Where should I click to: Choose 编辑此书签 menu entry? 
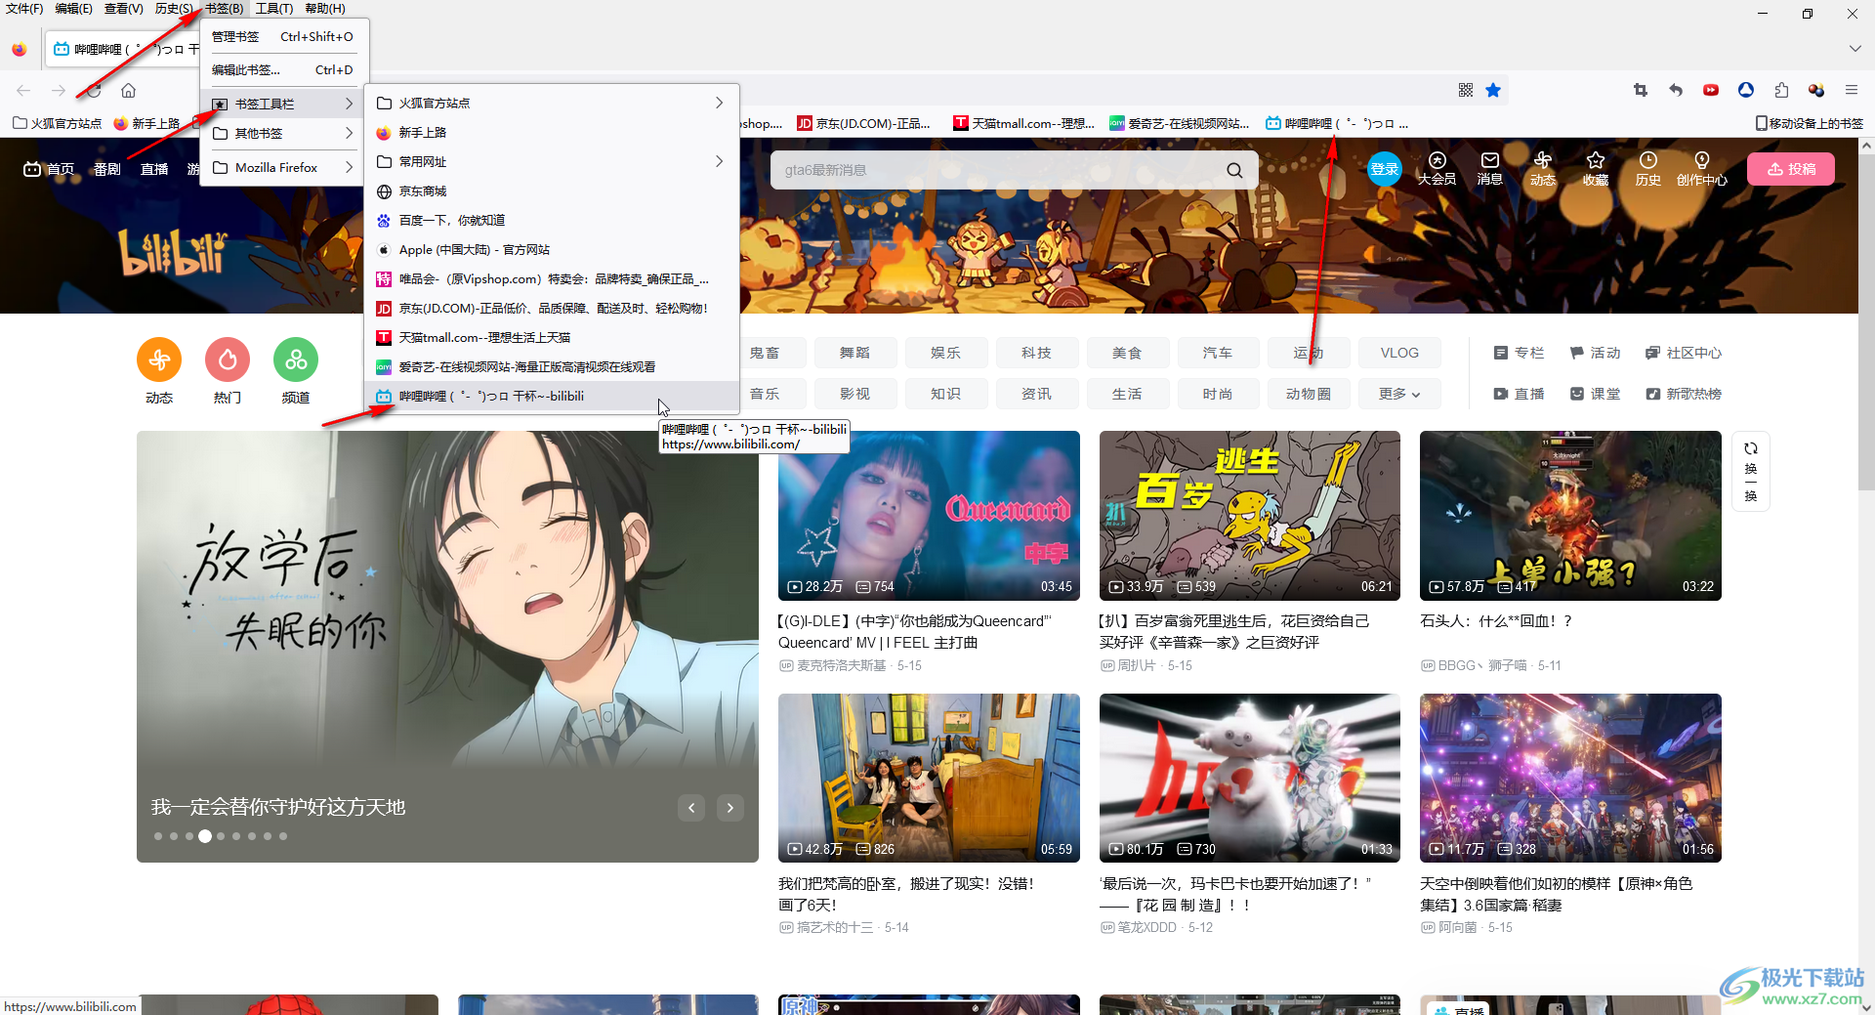click(283, 69)
